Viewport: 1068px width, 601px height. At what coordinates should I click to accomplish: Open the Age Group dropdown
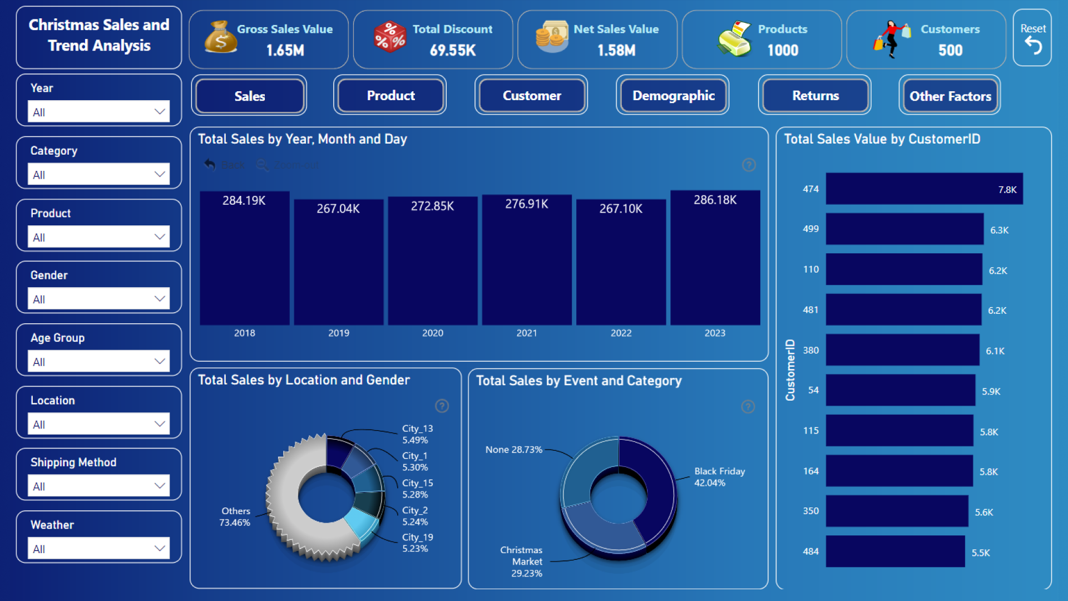pos(98,362)
